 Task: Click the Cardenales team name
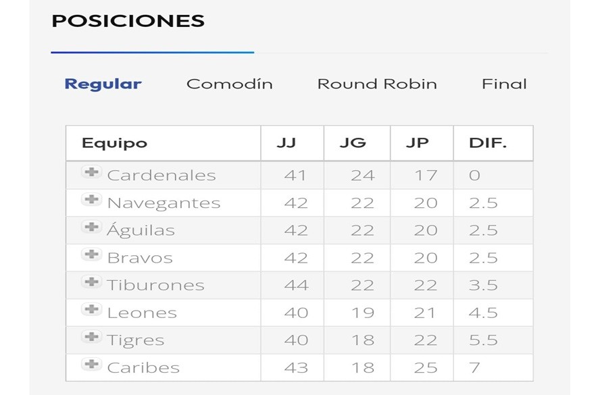161,176
